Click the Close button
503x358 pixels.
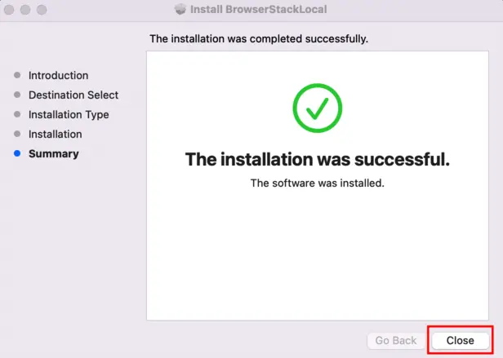[x=460, y=340]
